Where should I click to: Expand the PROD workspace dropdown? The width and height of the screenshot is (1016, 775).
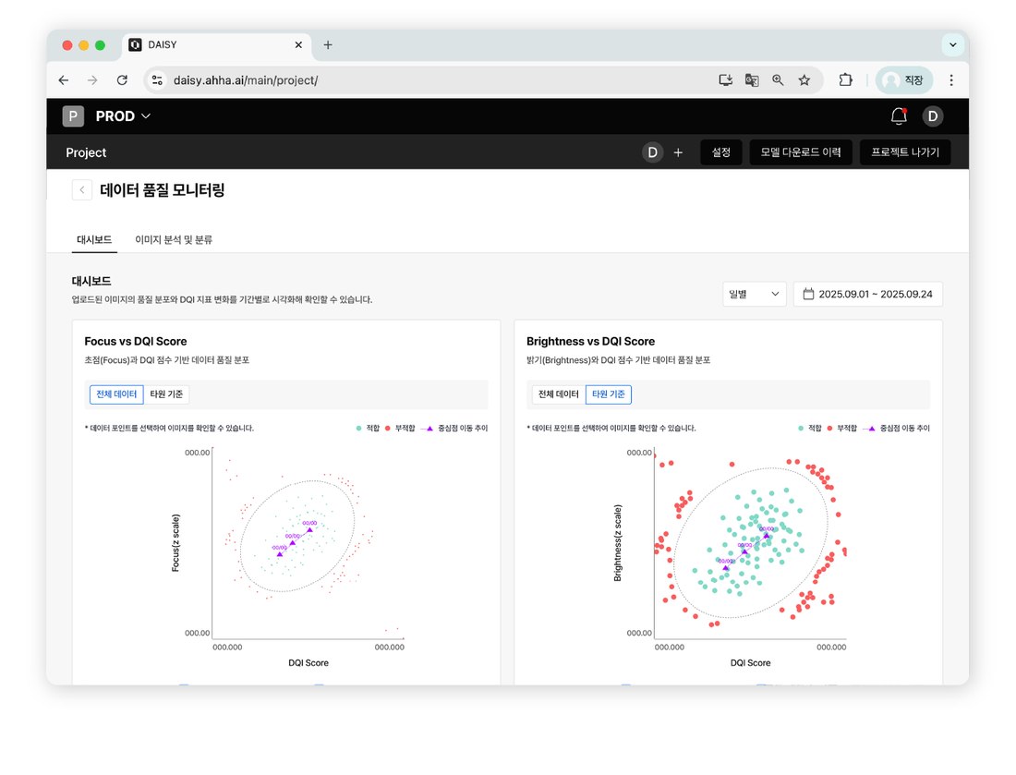[123, 116]
